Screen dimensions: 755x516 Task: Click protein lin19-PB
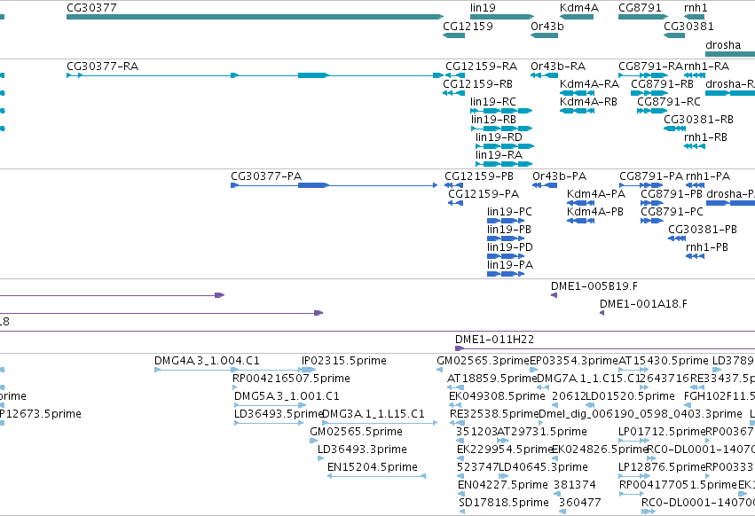[506, 238]
